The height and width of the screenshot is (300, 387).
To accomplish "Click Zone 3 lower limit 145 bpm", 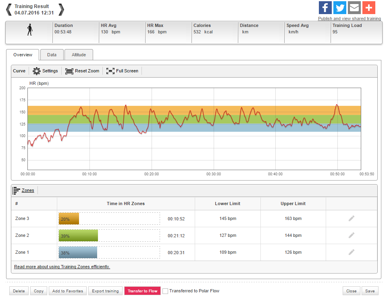I will pos(228,218).
